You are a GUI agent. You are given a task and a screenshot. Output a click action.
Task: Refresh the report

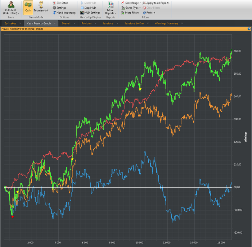coord(149,13)
